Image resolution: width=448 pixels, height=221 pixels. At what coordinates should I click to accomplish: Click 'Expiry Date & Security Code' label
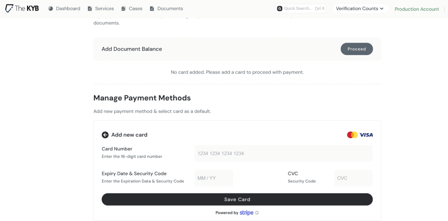tap(134, 173)
